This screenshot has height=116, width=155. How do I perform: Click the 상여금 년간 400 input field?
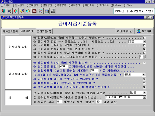(64, 66)
